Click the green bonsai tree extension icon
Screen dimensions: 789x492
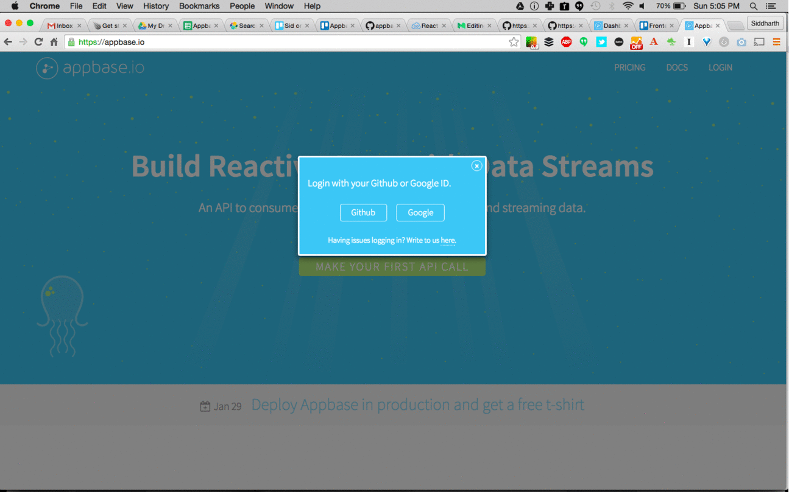[671, 42]
